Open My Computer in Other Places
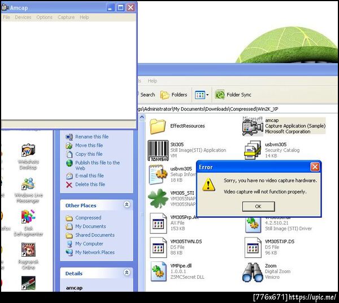Image resolution: width=339 pixels, height=303 pixels. click(89, 244)
